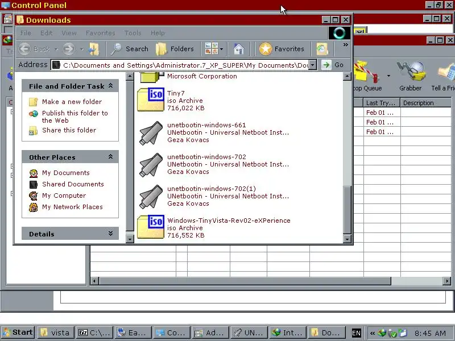Switch to the UN... taskbar item

tap(249, 332)
